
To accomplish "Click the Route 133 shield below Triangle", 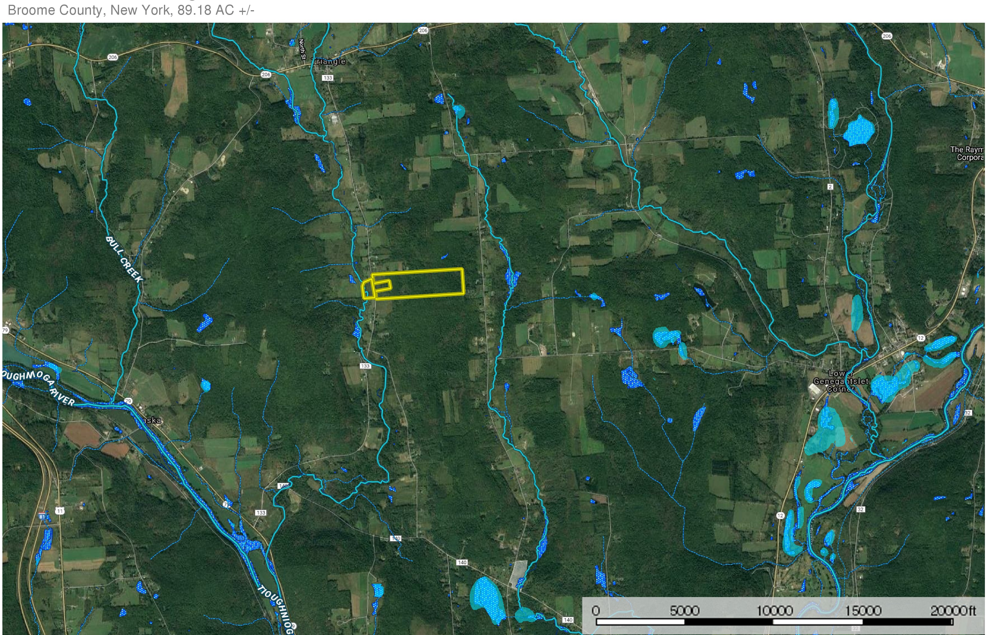I will point(328,78).
